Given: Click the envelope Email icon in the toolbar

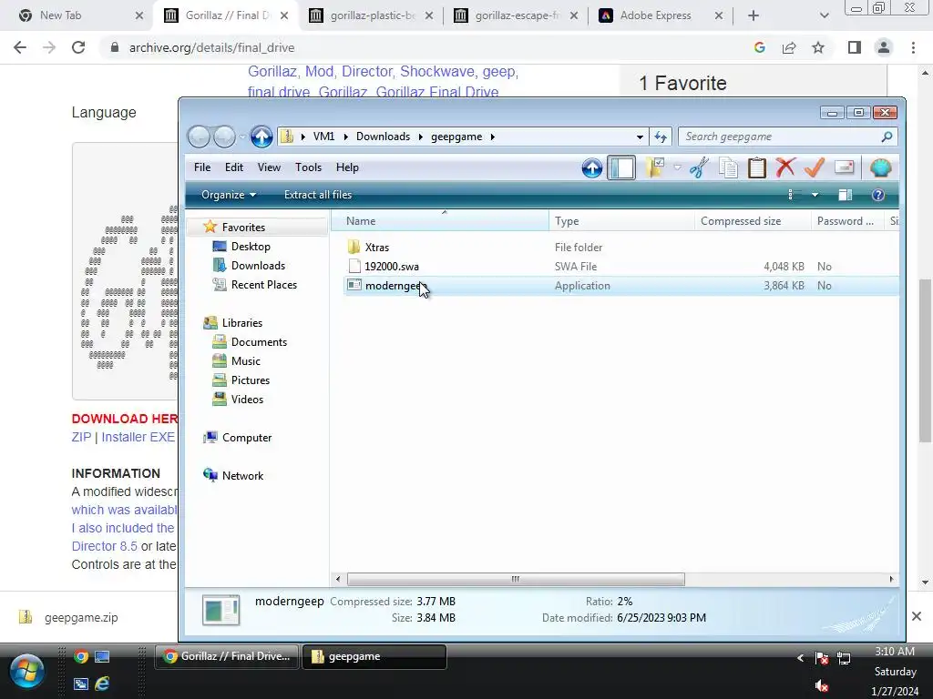Looking at the screenshot, I should pos(844,167).
